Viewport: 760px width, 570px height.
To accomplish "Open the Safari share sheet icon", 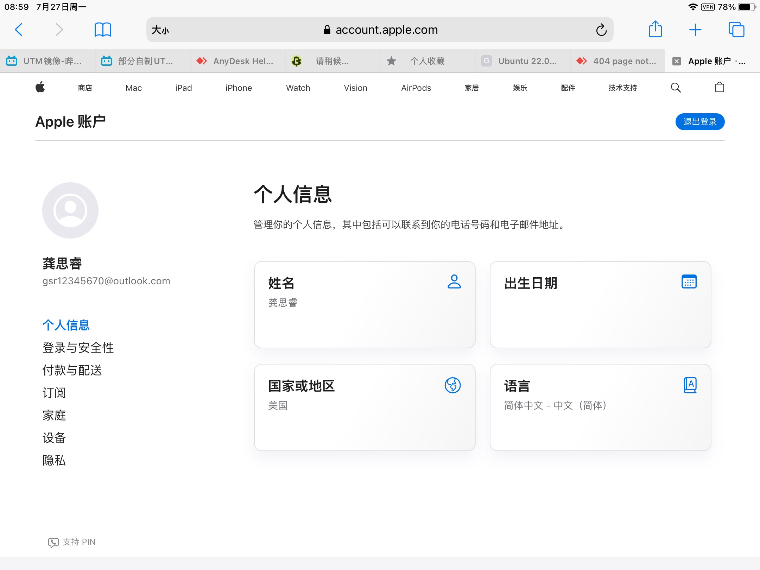I will click(655, 29).
